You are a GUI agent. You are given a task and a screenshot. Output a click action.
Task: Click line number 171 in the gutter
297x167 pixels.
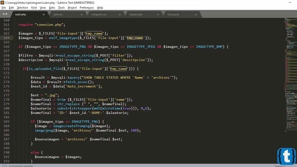tap(6, 69)
